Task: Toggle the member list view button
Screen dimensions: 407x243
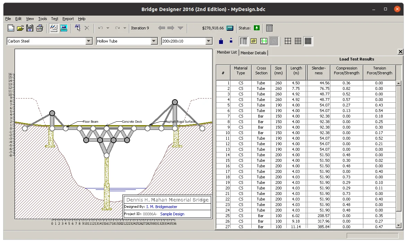Action: pyautogui.click(x=243, y=41)
